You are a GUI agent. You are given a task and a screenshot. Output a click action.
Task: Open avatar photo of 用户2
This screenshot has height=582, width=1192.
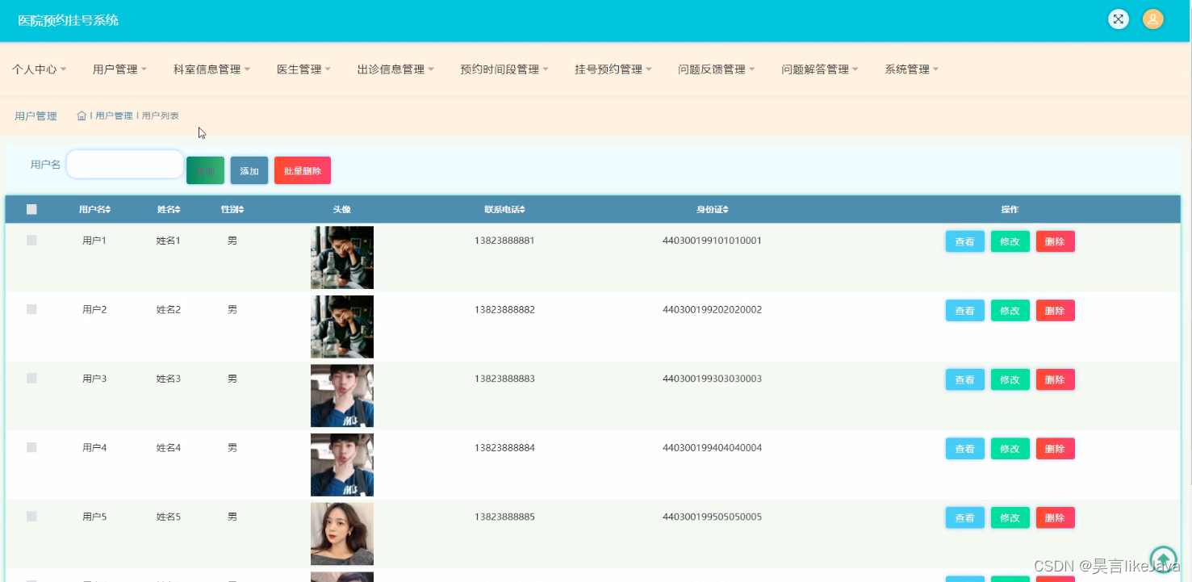coord(342,327)
